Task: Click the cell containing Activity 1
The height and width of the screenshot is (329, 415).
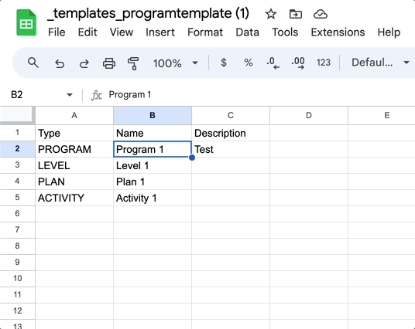Action: point(153,198)
